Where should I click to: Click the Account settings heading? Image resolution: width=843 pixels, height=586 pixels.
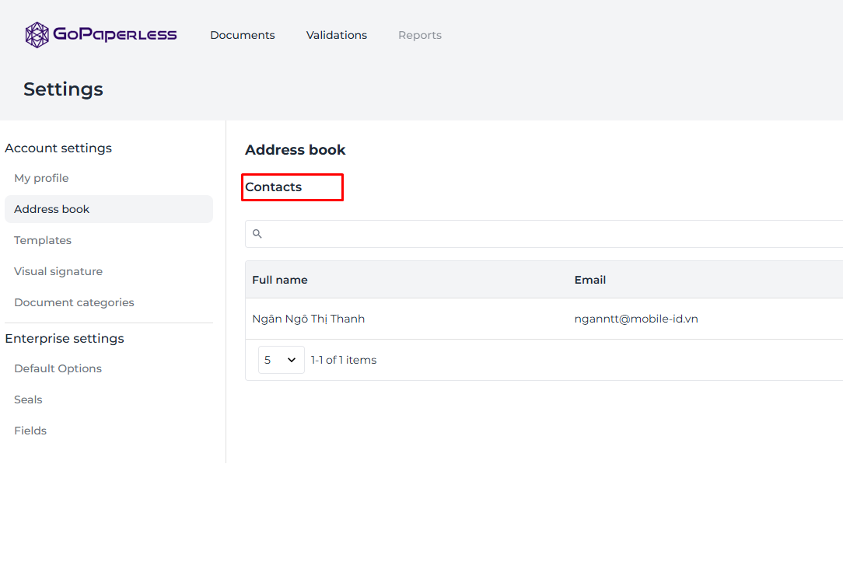(x=58, y=148)
